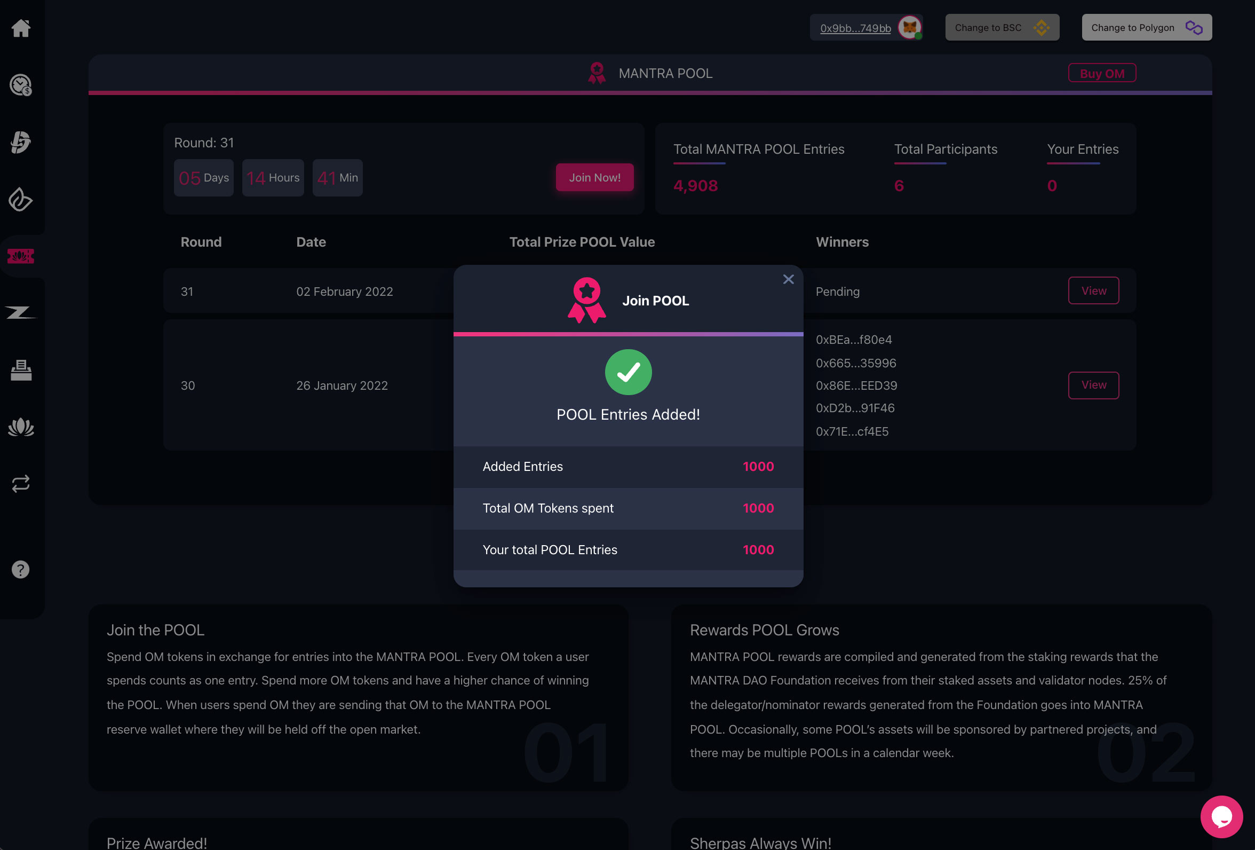The image size is (1255, 850).
Task: Open the help question mark icon
Action: (21, 570)
